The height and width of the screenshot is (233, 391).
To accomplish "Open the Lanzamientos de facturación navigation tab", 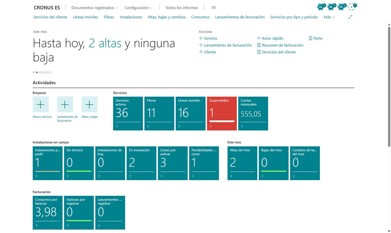I will (240, 17).
